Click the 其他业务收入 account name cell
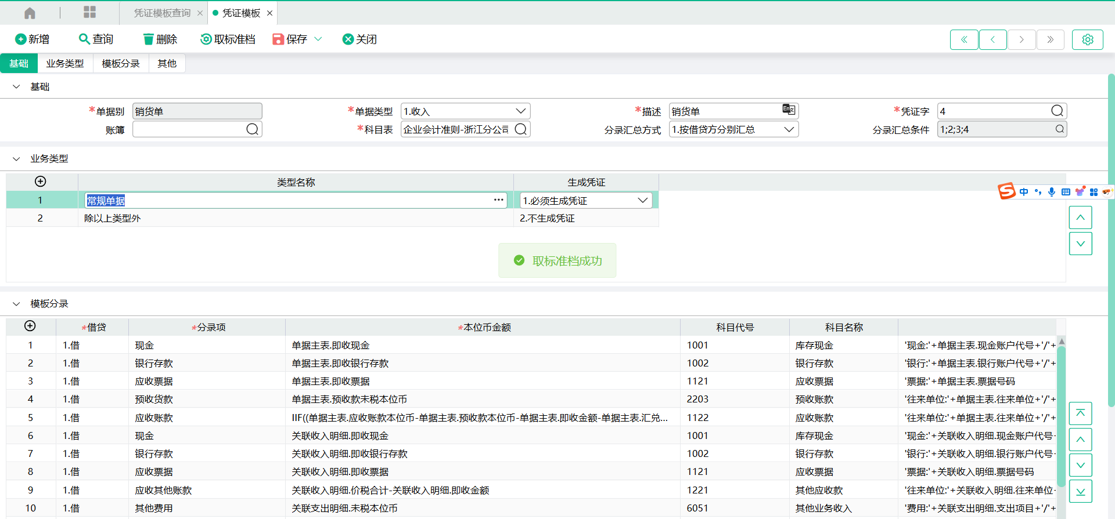This screenshot has height=519, width=1115. click(843, 508)
